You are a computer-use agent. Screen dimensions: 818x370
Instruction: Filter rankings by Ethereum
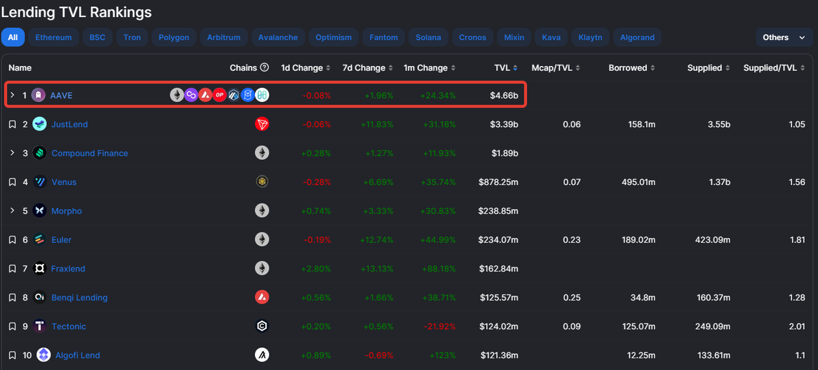[53, 37]
